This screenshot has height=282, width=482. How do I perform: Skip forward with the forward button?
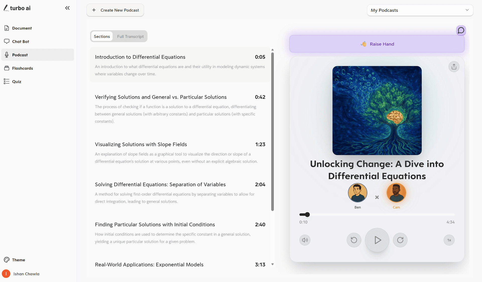400,240
